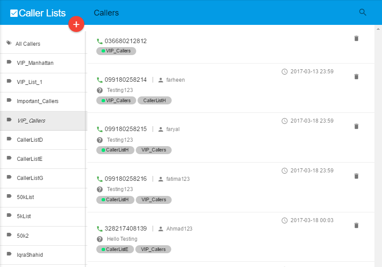
Task: Click VIP_Callers tag chip under farheen's entry
Action: (116, 100)
